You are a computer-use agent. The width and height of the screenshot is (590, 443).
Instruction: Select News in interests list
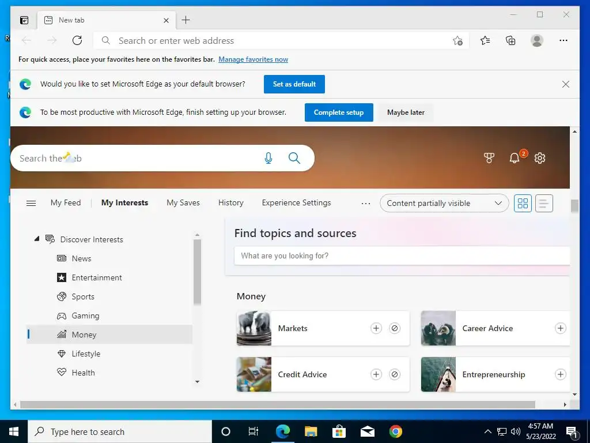(x=109, y=258)
